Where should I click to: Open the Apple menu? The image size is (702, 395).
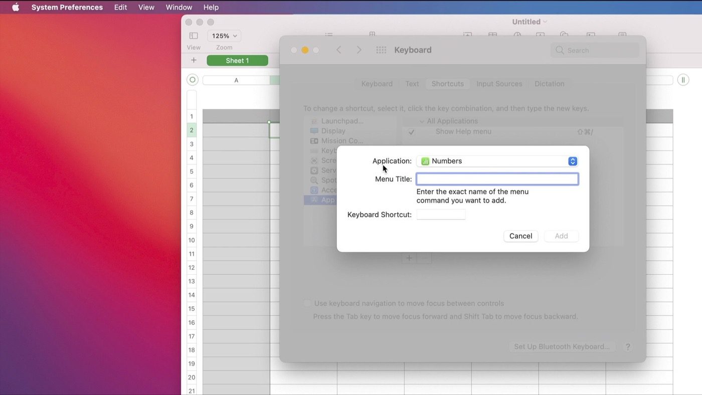(x=16, y=8)
